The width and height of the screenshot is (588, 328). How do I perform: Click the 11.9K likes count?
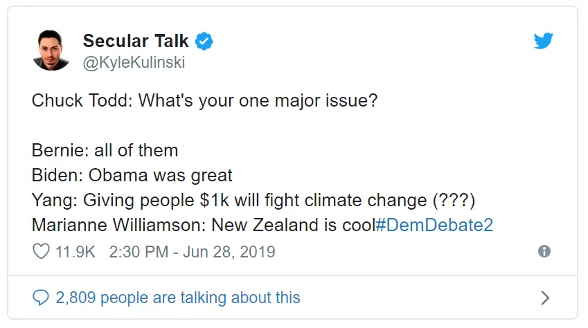point(75,252)
